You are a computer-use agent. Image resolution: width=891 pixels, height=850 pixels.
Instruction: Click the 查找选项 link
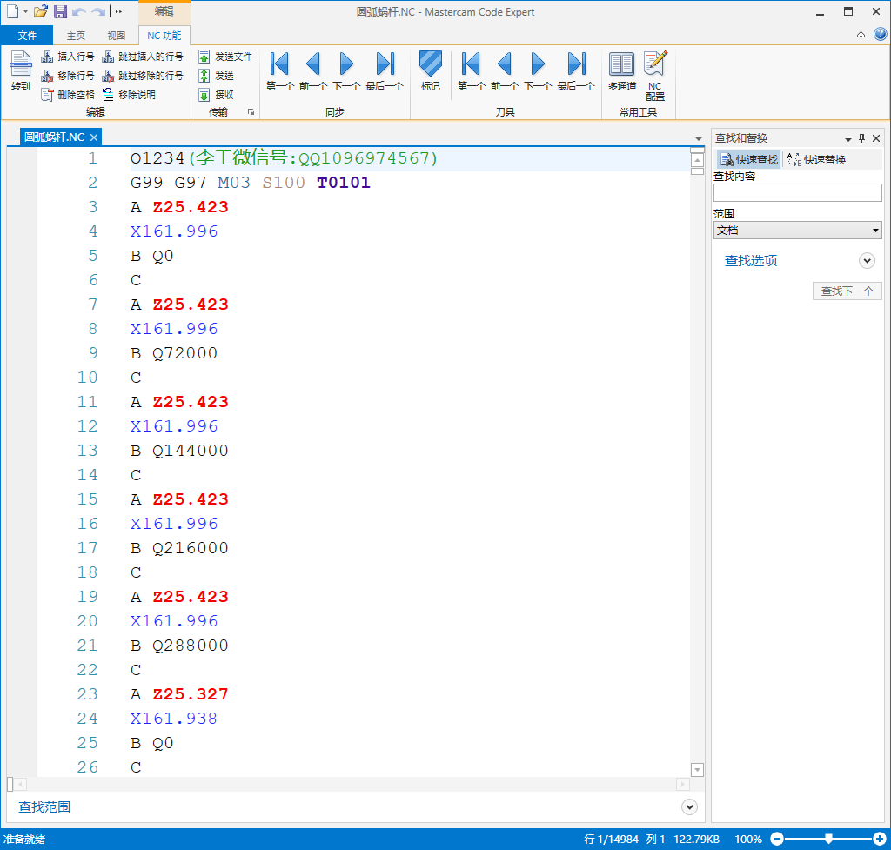coord(751,261)
